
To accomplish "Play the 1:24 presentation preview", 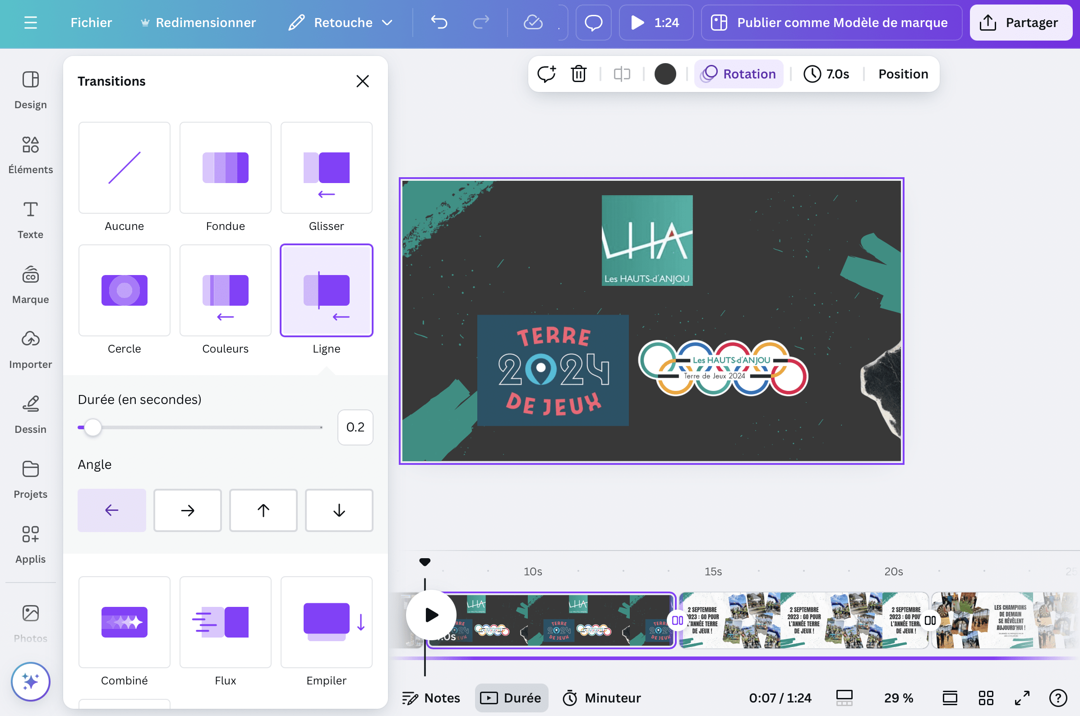I will [x=655, y=23].
